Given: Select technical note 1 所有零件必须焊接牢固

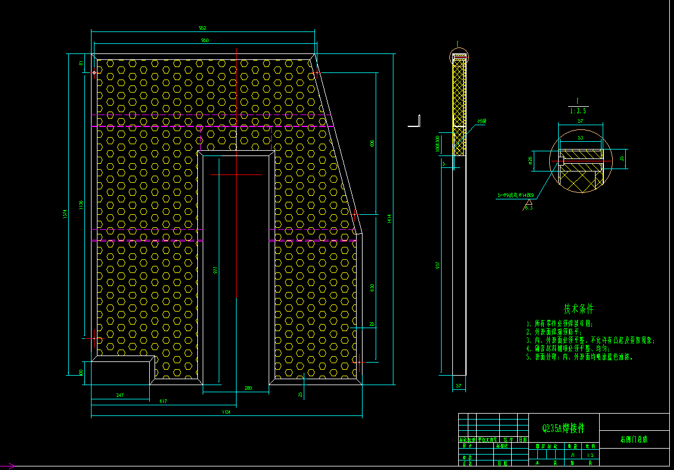Looking at the screenshot, I should coord(560,323).
